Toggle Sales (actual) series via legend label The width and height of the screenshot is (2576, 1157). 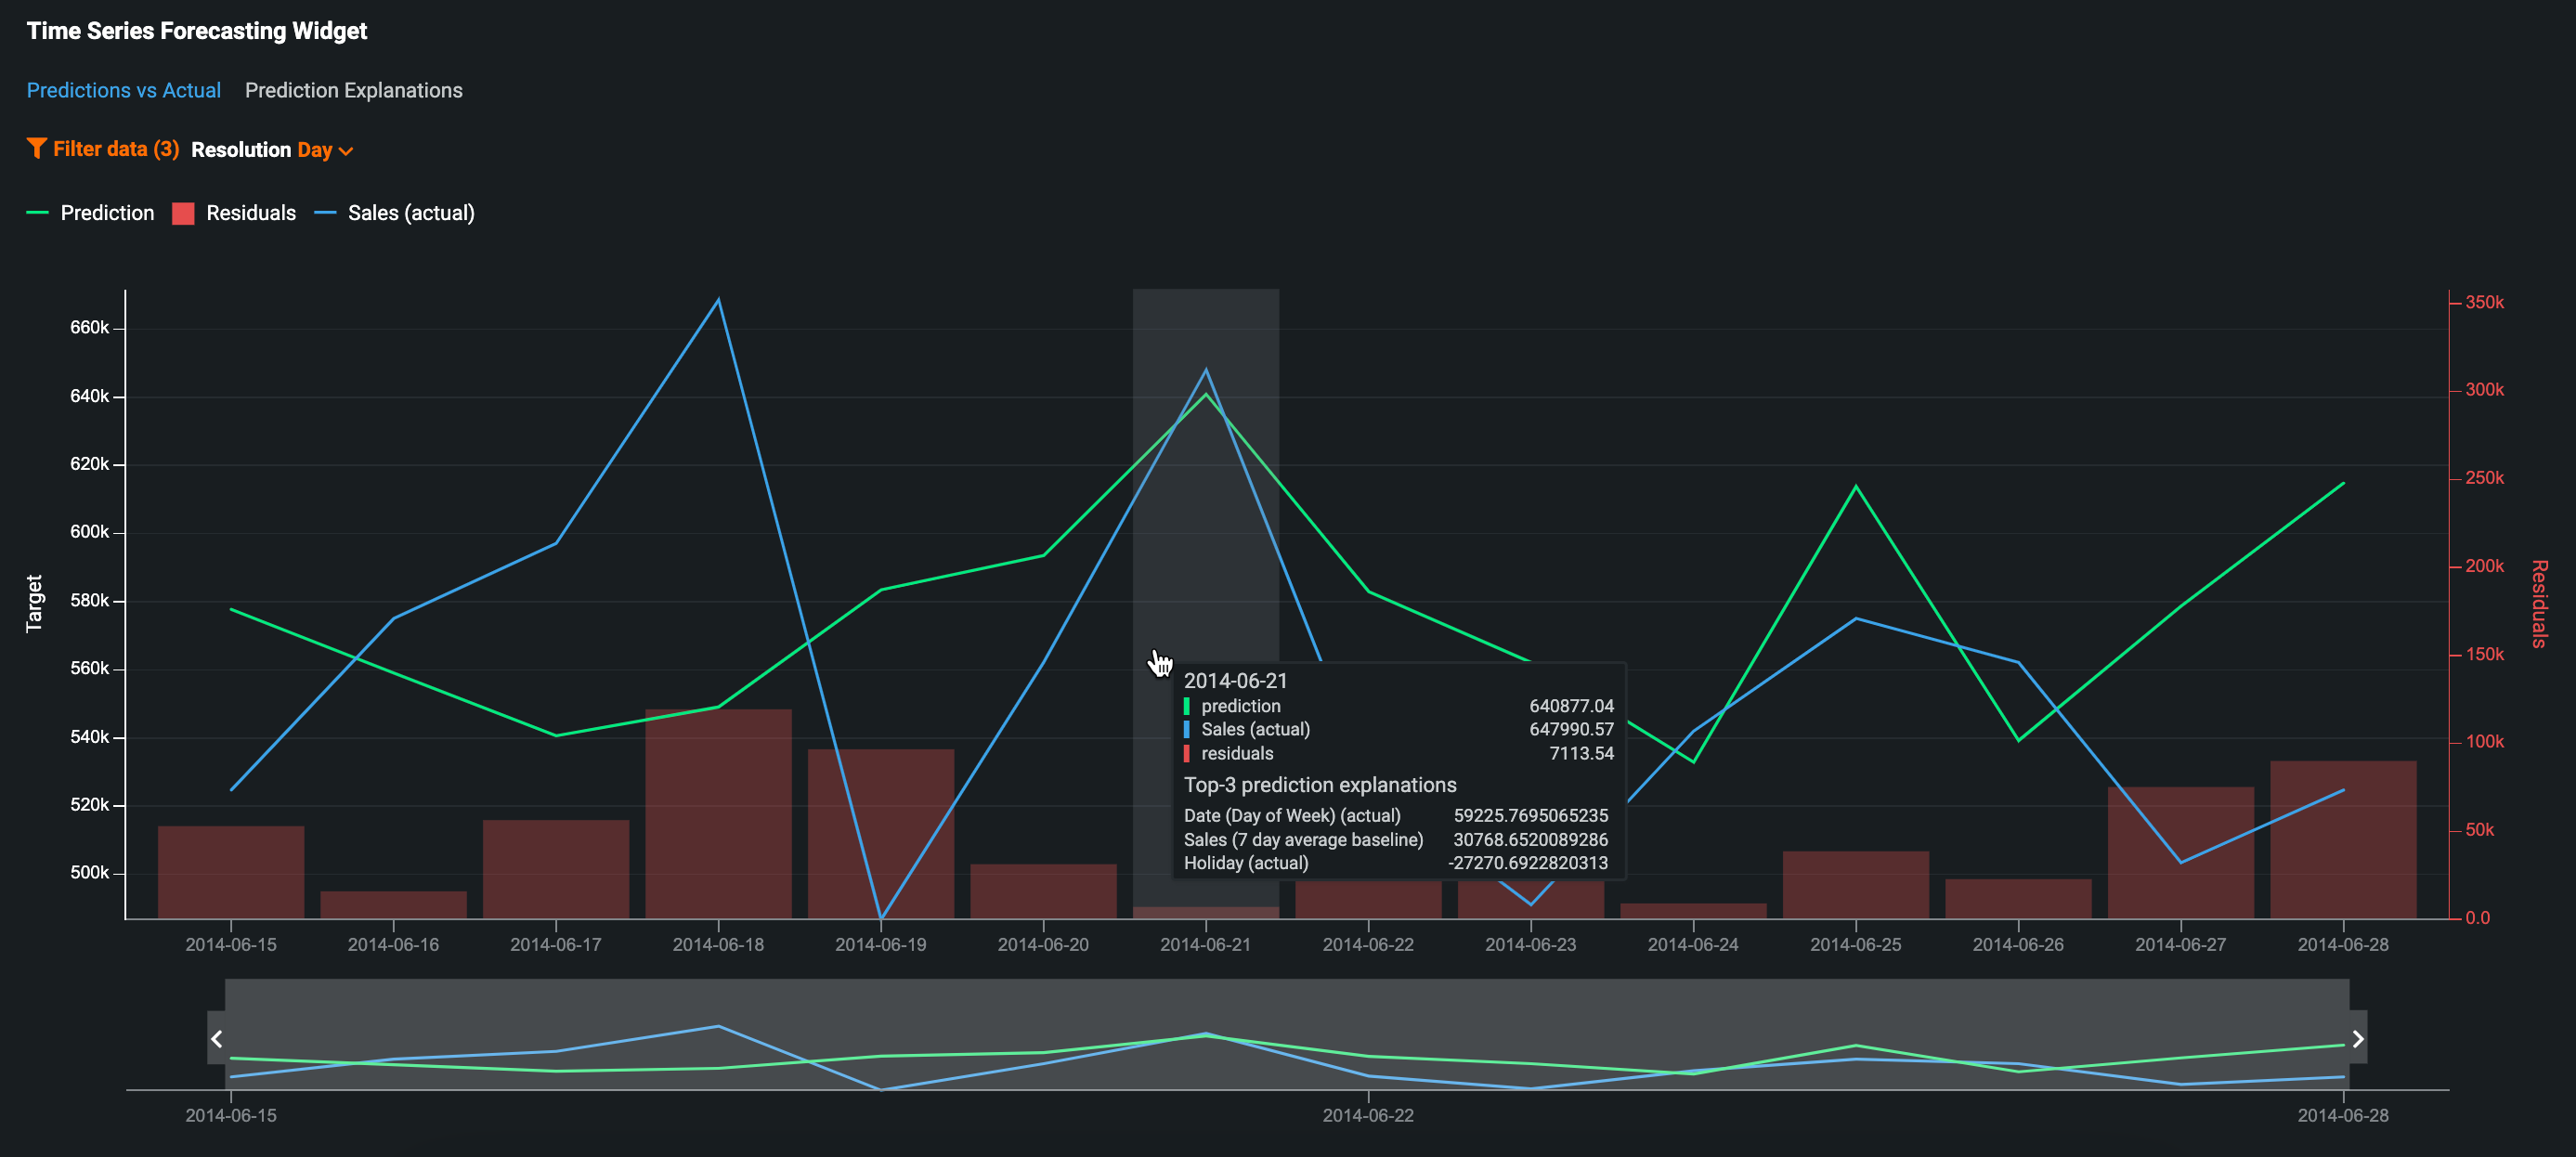(411, 213)
